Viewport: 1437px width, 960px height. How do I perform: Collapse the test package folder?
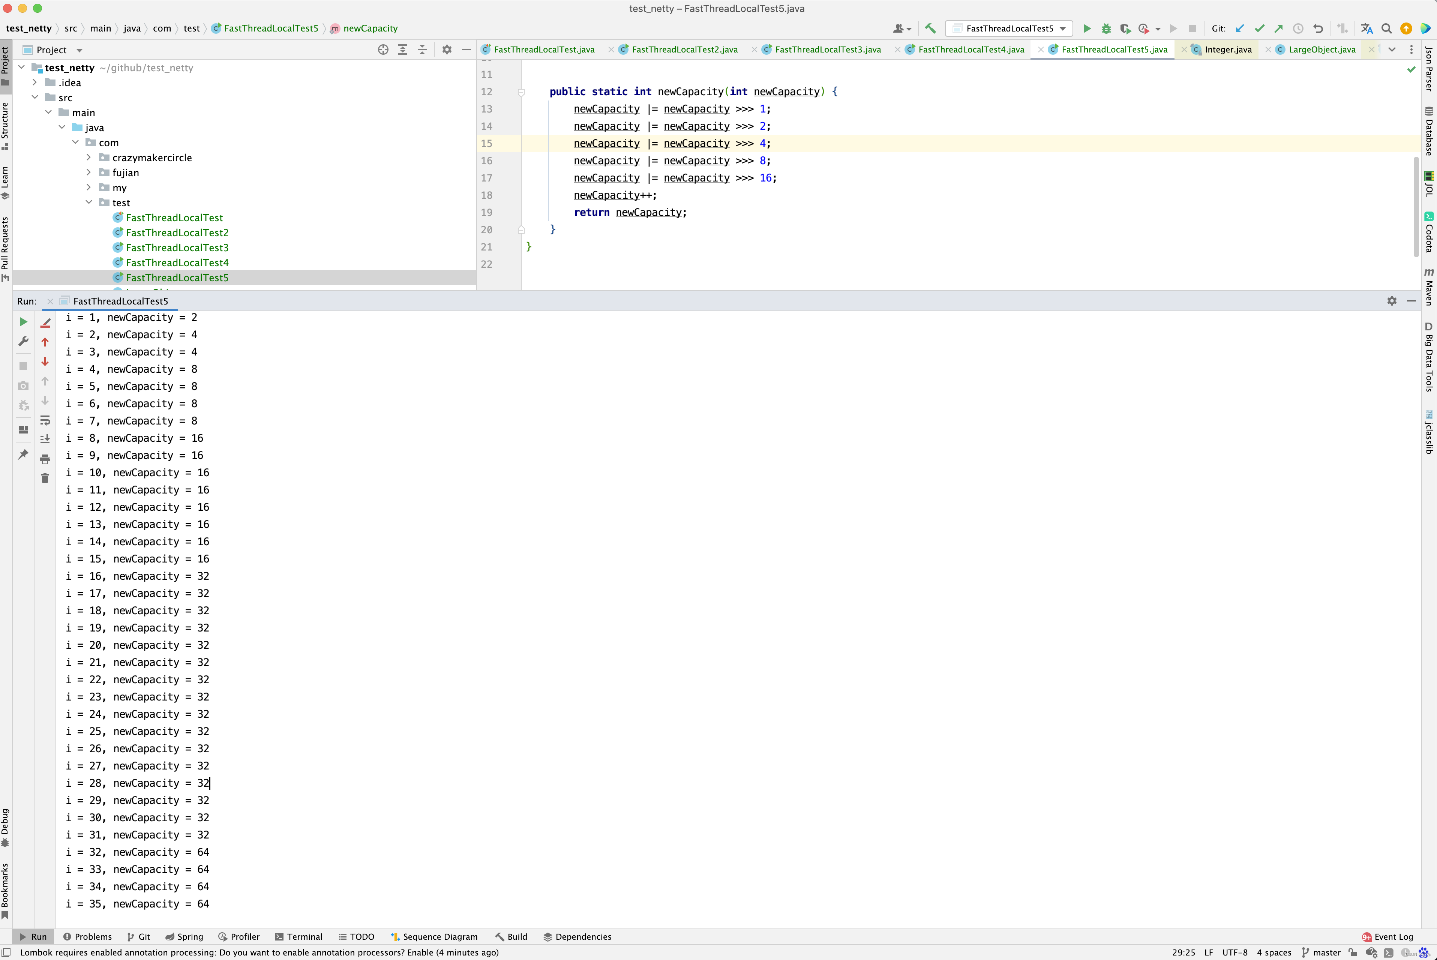[89, 202]
